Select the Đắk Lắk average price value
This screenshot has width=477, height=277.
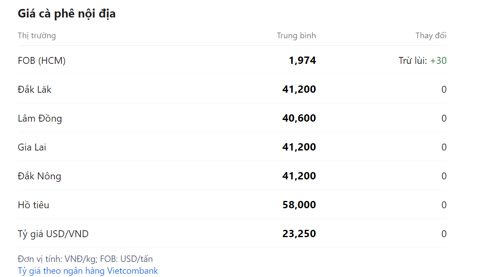tap(299, 89)
